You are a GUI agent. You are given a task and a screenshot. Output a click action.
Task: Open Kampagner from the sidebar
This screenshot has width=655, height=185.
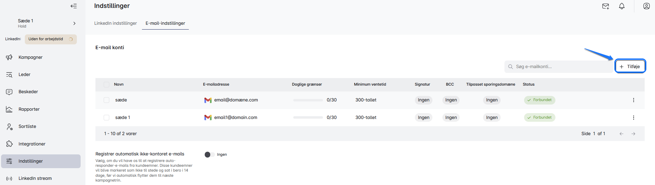(x=30, y=57)
